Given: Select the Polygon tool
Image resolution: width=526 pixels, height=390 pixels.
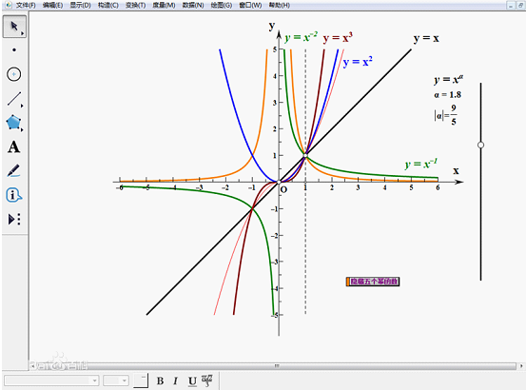Looking at the screenshot, I should click(x=14, y=123).
